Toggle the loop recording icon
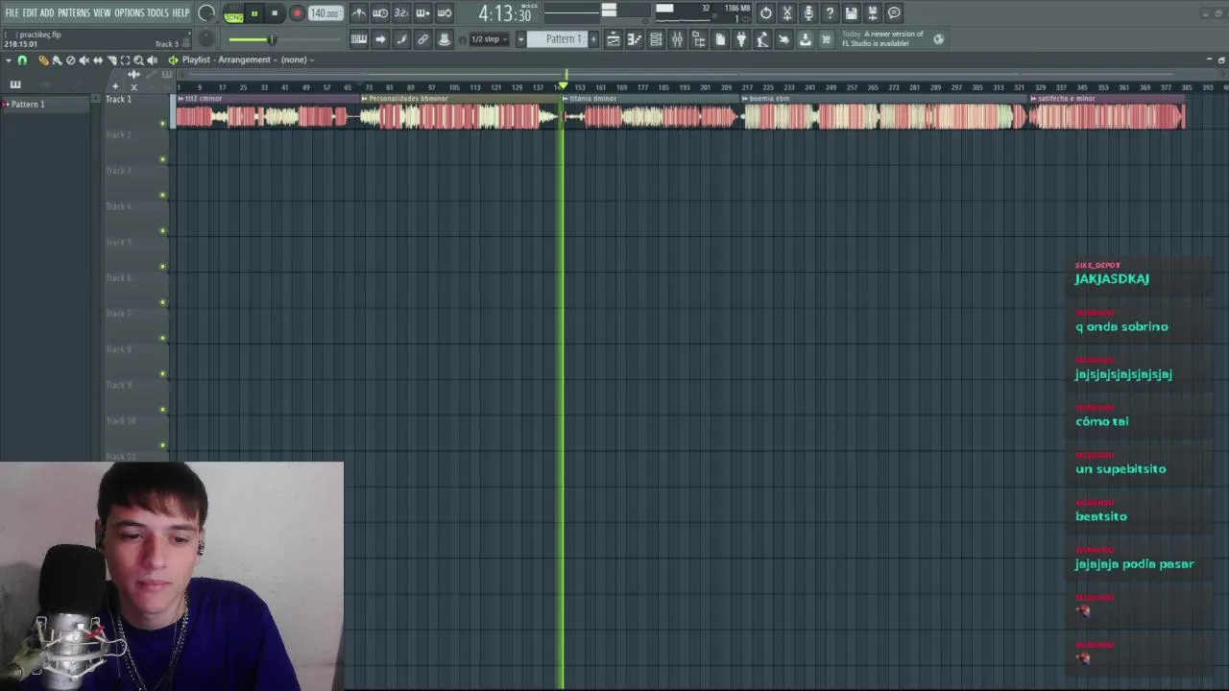 click(x=445, y=13)
